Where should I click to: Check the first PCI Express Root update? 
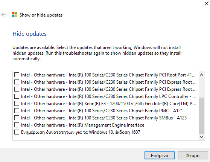point(17,82)
